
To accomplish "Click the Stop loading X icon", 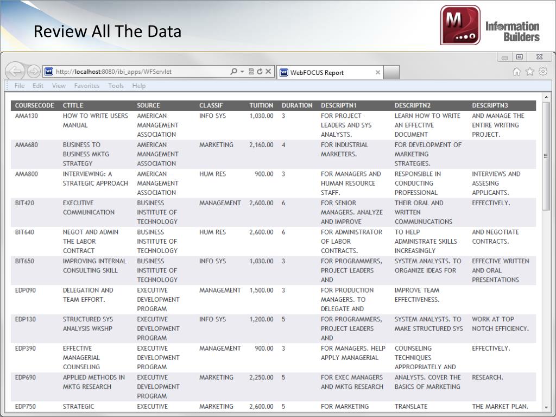I will (x=268, y=71).
